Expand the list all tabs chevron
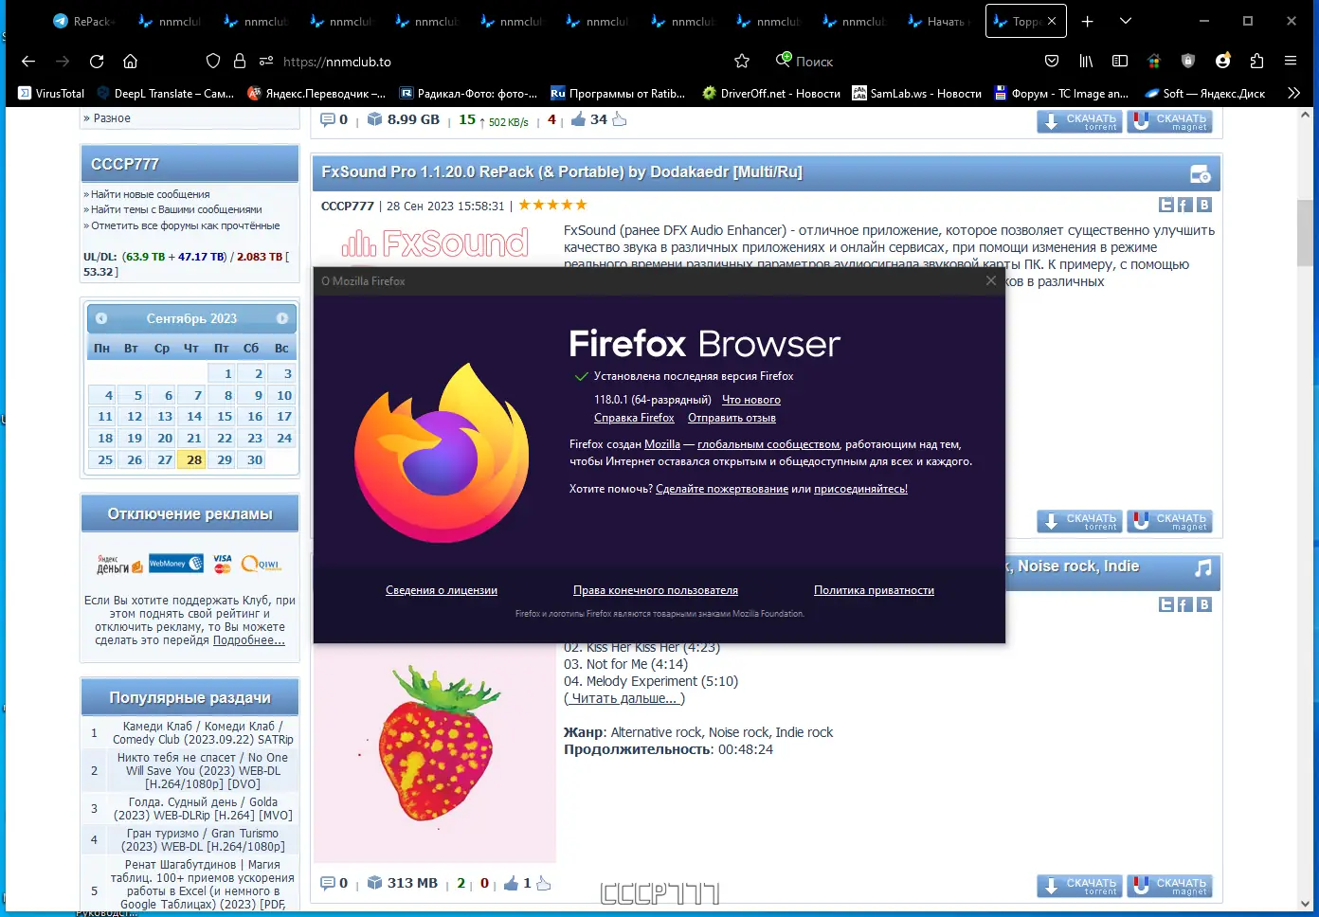 click(x=1126, y=21)
